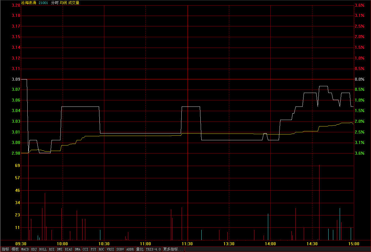Screen dimensions: 371x252
Task: Click the stock code 21001
Action: (43, 3)
